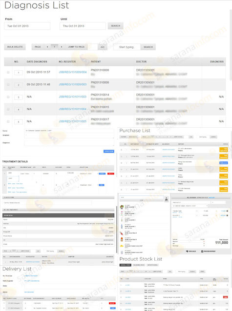The image size is (232, 311).
Task: Open product code dropdown in Delivery List row 1
Action: click(x=15, y=303)
